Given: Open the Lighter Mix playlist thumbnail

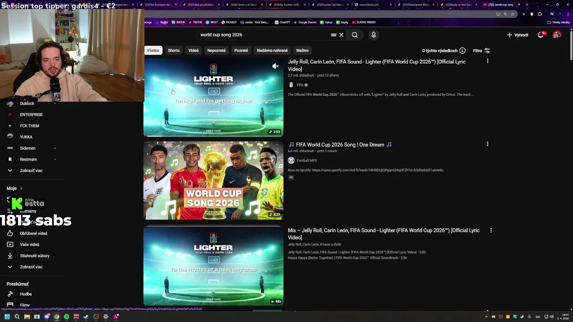Looking at the screenshot, I should click(213, 266).
